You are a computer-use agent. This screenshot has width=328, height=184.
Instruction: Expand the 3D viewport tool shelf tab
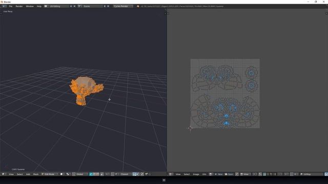(x=1, y=13)
